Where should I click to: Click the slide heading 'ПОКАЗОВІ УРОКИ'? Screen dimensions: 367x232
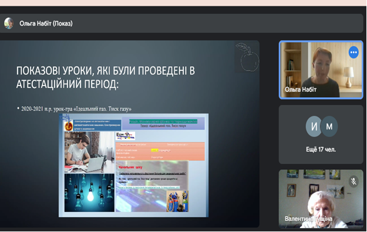(x=105, y=77)
